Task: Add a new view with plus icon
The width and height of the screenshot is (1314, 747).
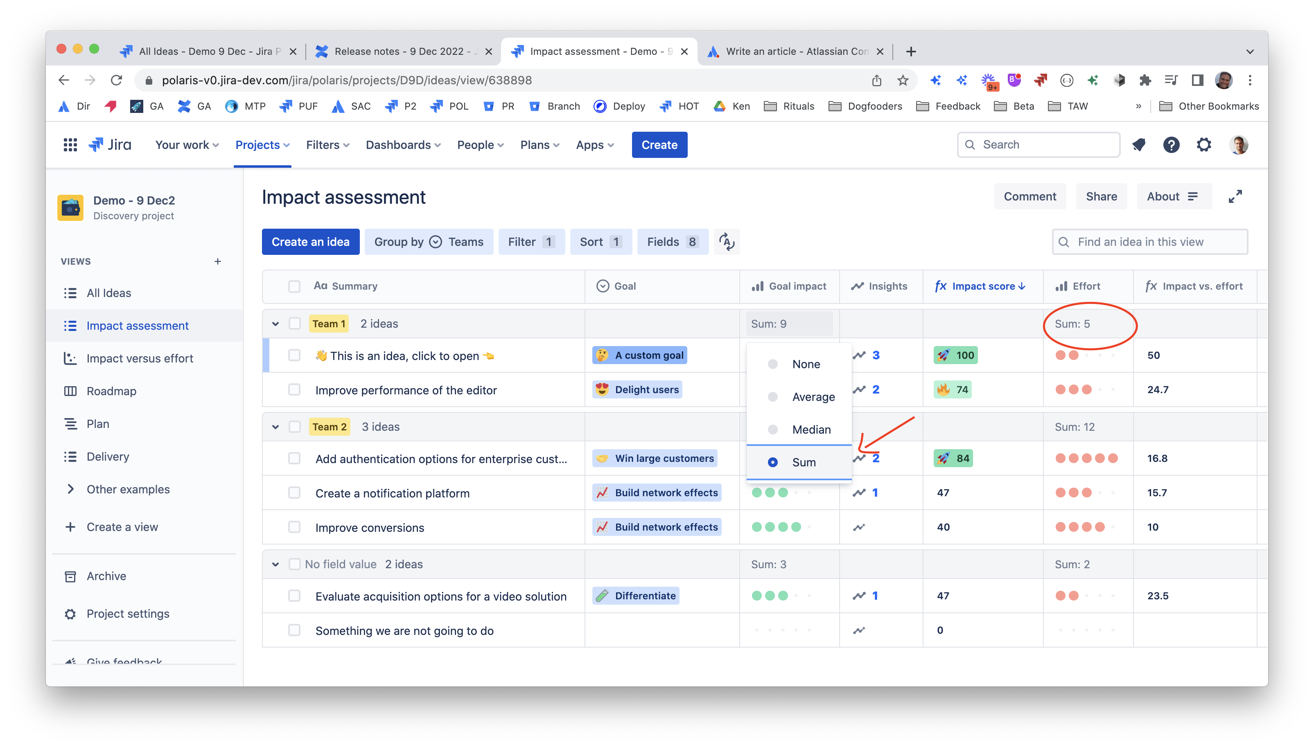Action: click(x=218, y=262)
